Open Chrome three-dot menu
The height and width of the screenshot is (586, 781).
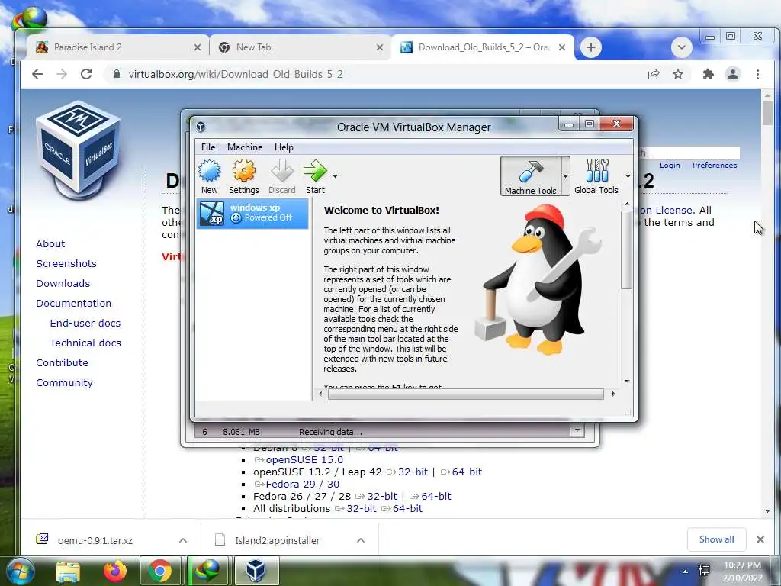click(757, 74)
